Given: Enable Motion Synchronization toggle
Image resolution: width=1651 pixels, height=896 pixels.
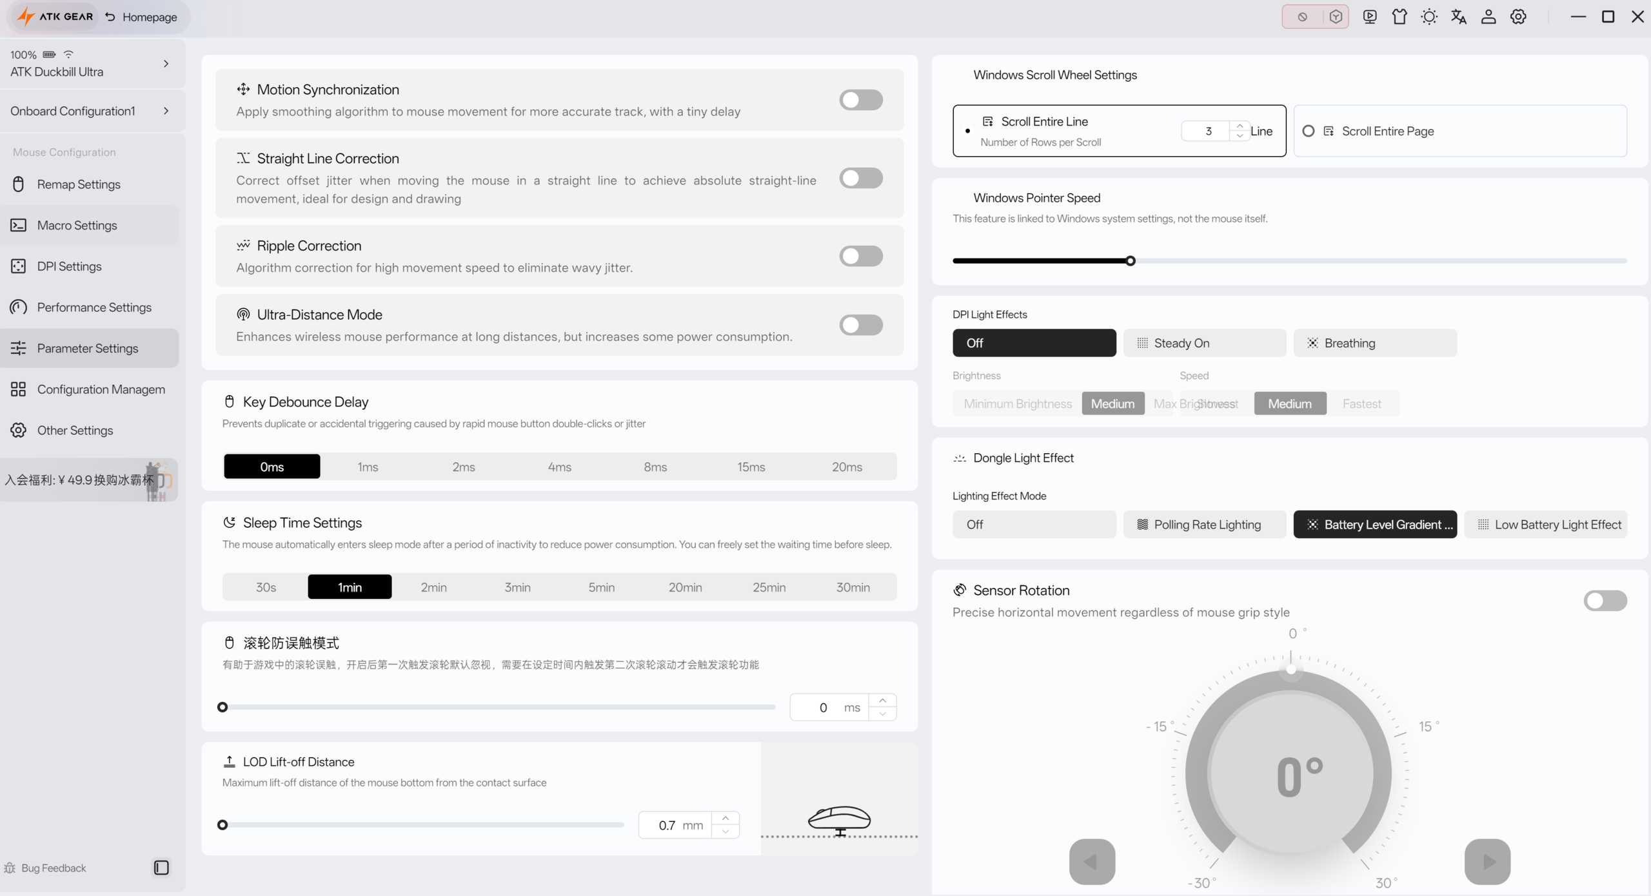Looking at the screenshot, I should (860, 100).
